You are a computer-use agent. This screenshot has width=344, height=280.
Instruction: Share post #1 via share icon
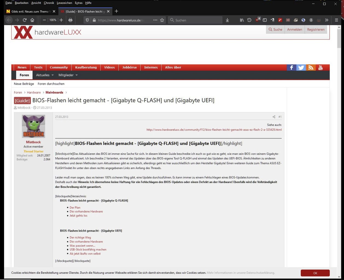pos(274,117)
